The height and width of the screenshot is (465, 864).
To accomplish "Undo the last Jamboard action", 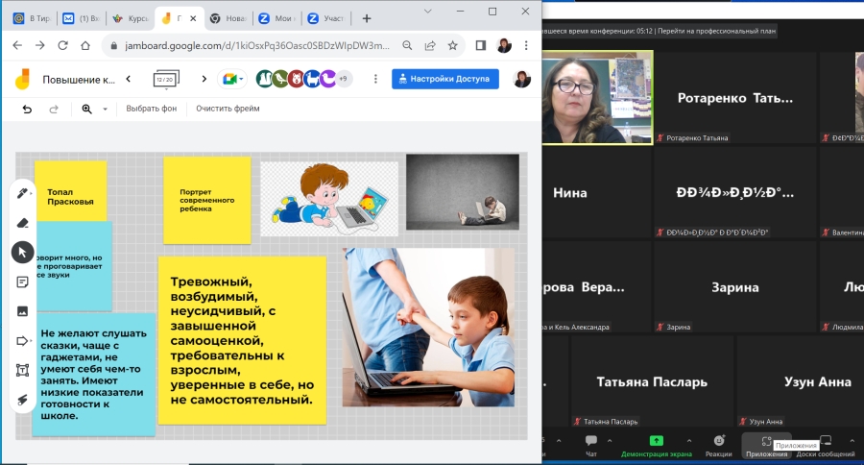I will (x=27, y=110).
